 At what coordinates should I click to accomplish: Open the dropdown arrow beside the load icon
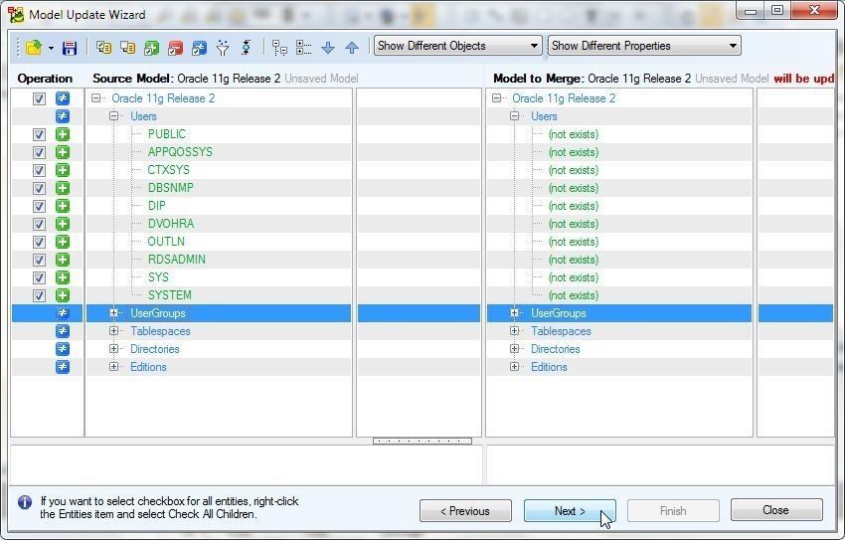coord(51,48)
